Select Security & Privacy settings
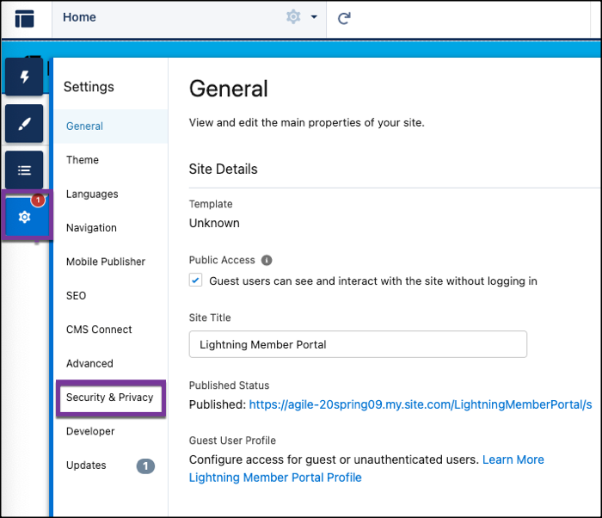The image size is (602, 518). (109, 398)
